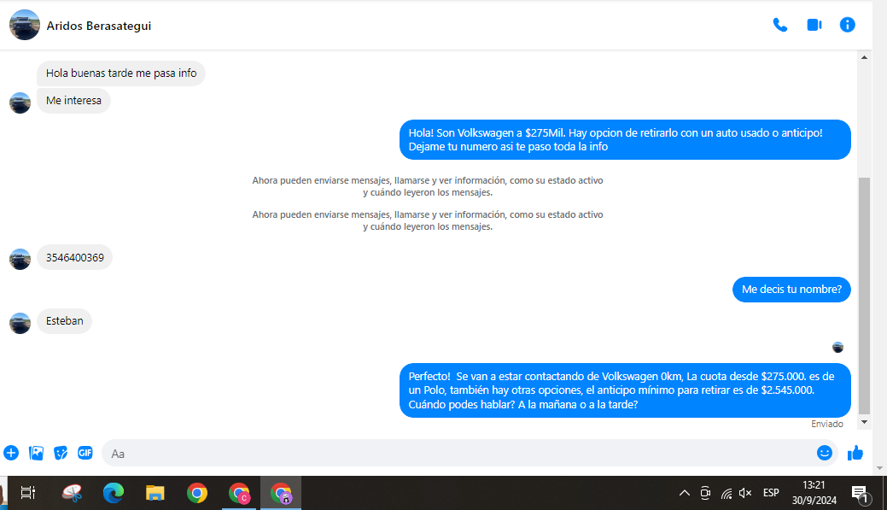
Task: Click the chat vertical scrollbar thumb
Action: coord(864,296)
